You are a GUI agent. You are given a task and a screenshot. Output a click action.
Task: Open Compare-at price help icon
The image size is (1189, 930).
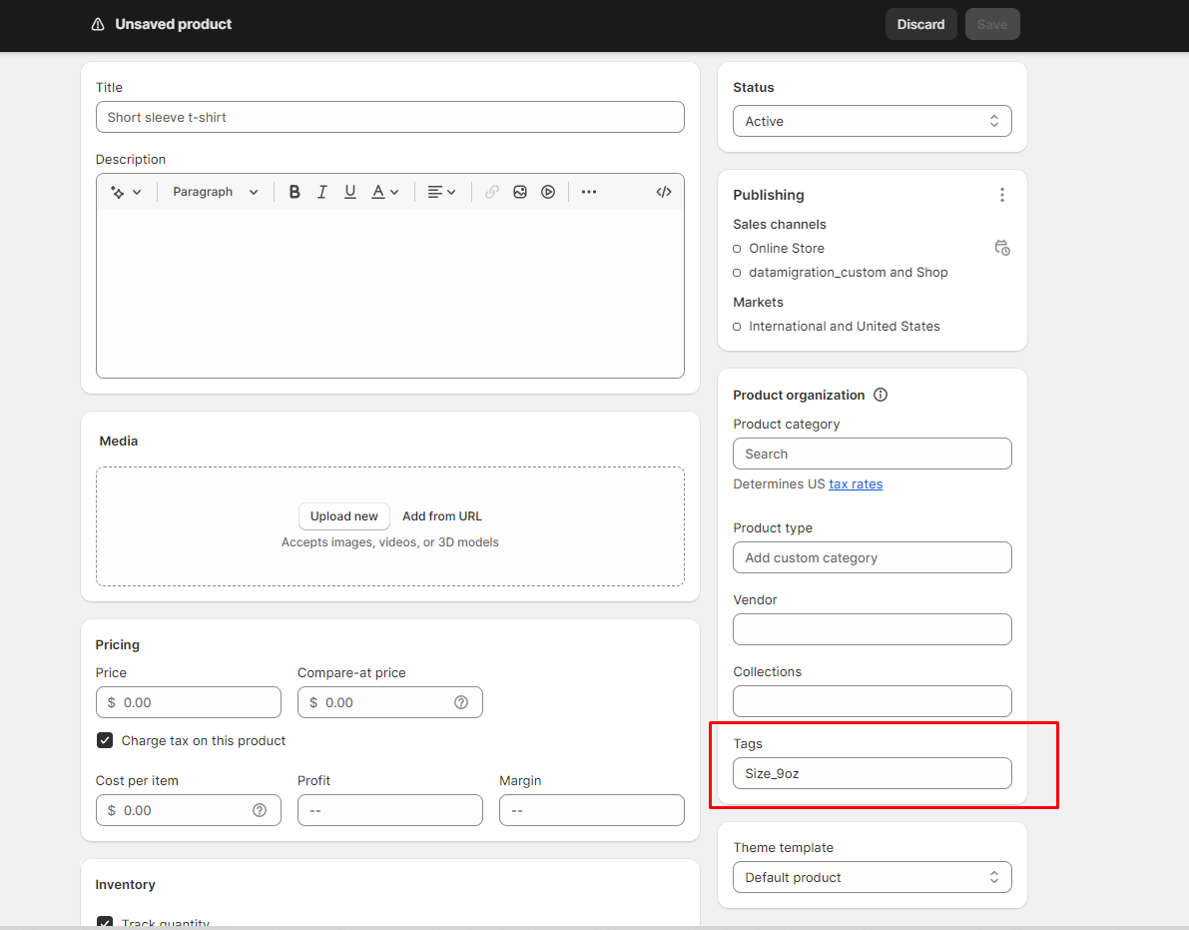[x=461, y=702]
